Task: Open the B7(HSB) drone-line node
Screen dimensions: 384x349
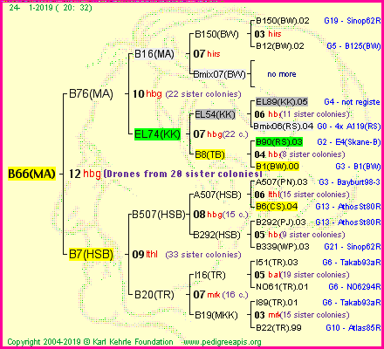Action: tap(91, 254)
